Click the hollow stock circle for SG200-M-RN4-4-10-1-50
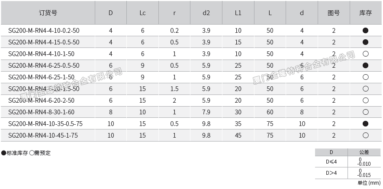 tap(366, 54)
